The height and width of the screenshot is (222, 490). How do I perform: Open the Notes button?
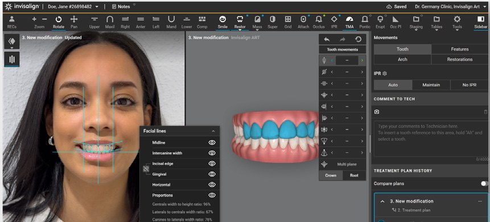click(x=121, y=7)
